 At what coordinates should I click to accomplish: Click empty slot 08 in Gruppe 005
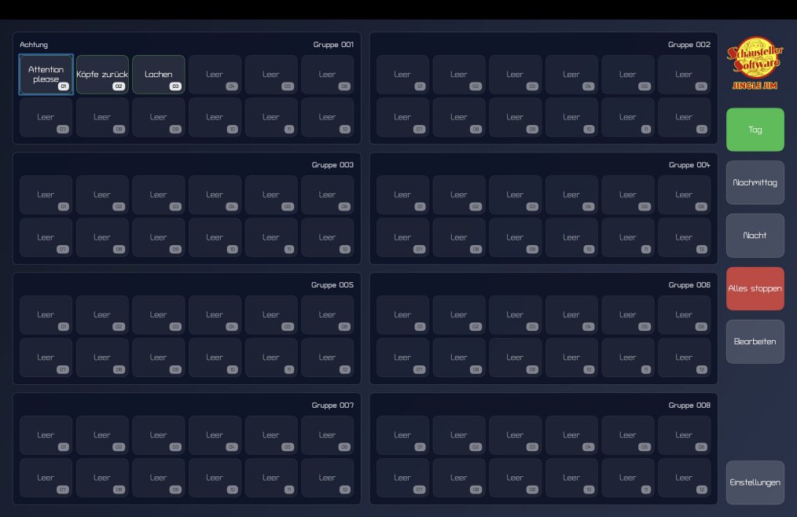point(102,357)
